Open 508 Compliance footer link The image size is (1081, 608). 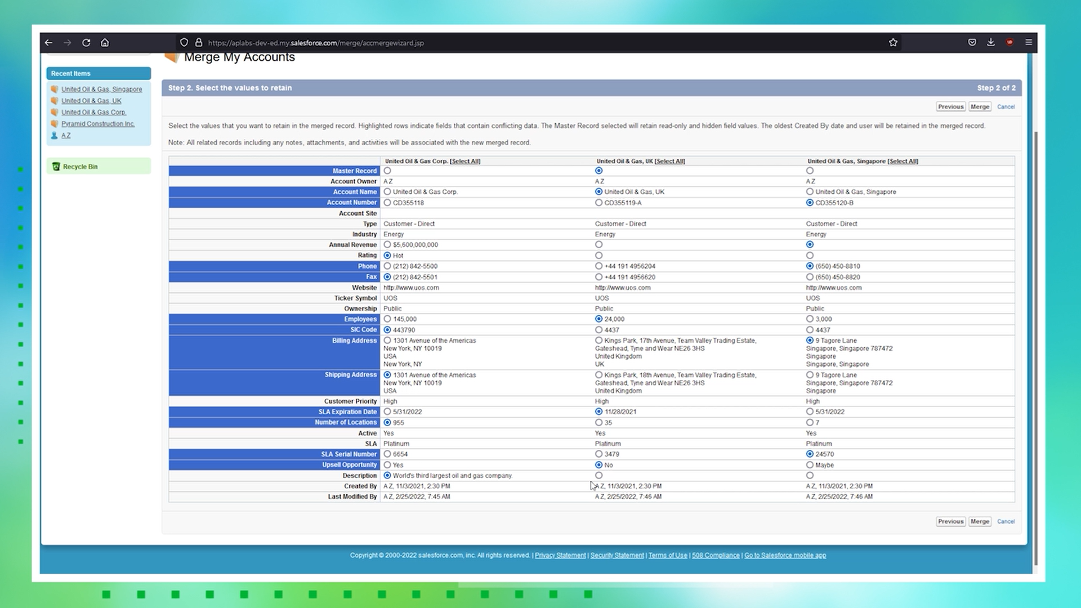pyautogui.click(x=716, y=556)
